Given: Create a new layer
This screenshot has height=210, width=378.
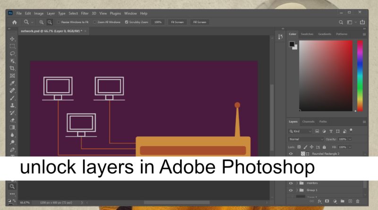Looking at the screenshot, I should (350, 201).
